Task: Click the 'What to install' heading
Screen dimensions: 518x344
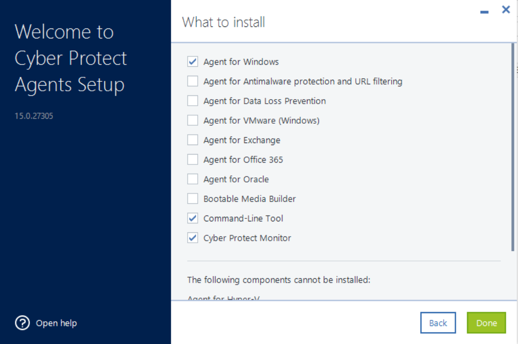Action: click(x=224, y=22)
